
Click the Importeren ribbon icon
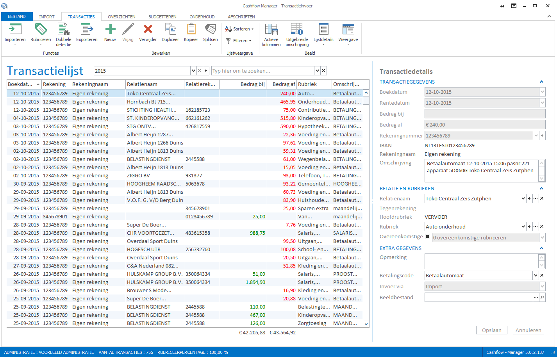tap(15, 30)
